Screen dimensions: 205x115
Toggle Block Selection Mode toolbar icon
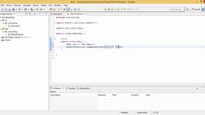pyautogui.click(x=75, y=9)
